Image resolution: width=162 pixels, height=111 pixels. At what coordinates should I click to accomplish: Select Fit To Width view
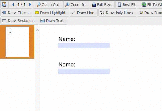click(x=151, y=5)
